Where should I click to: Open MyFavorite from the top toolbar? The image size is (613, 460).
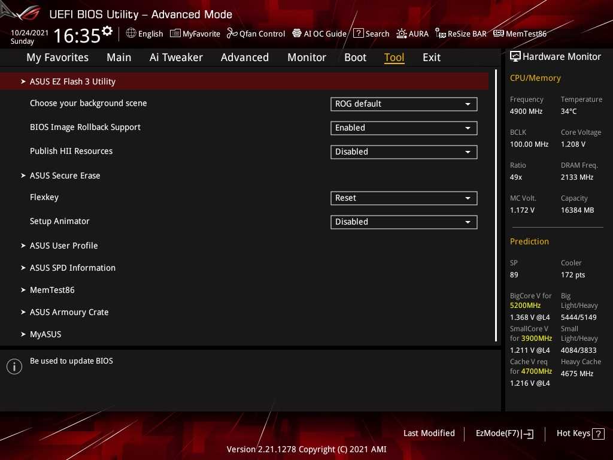[x=175, y=34]
